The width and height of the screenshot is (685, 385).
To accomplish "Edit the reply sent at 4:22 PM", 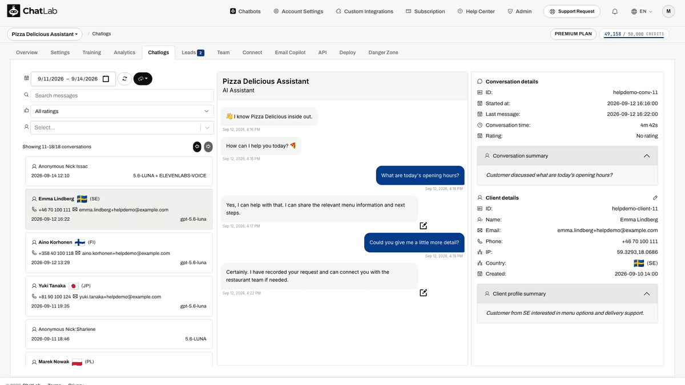I will 423,293.
